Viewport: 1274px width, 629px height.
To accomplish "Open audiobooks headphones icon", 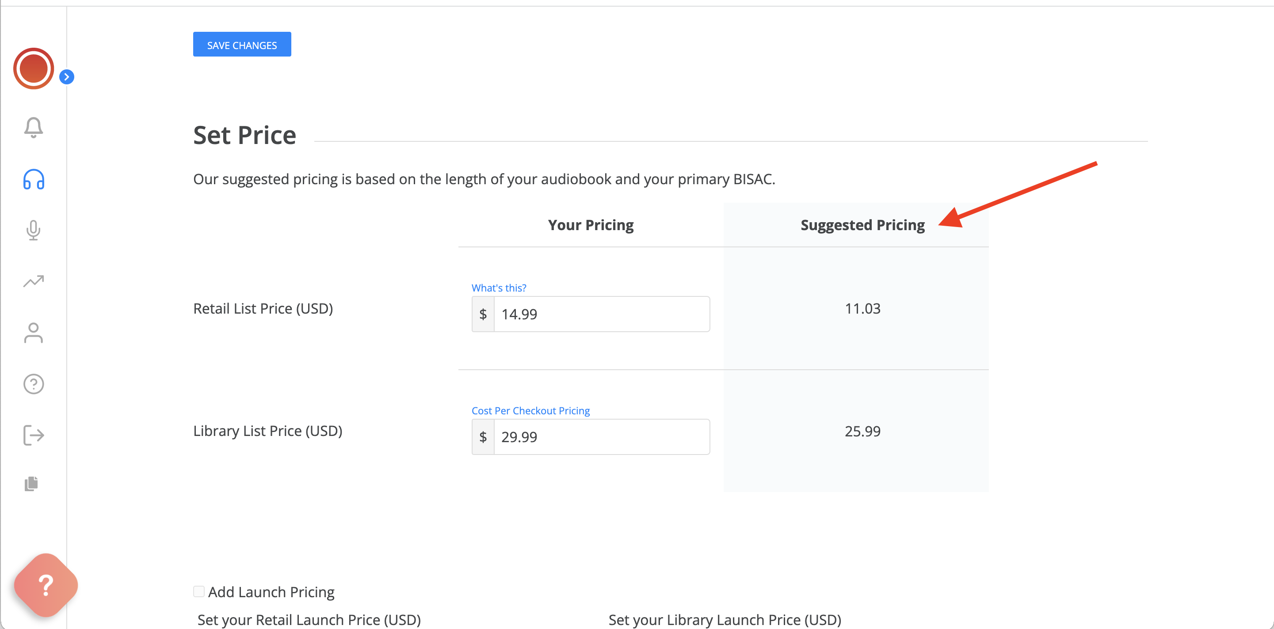I will coord(33,179).
